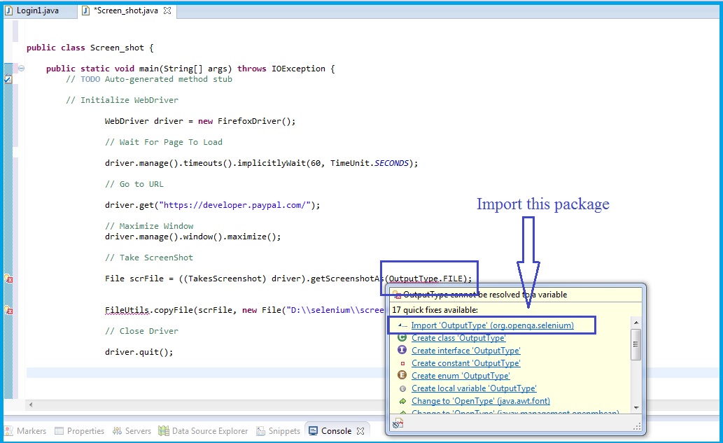
Task: Collapse the main method fold marker
Action: coord(21,68)
